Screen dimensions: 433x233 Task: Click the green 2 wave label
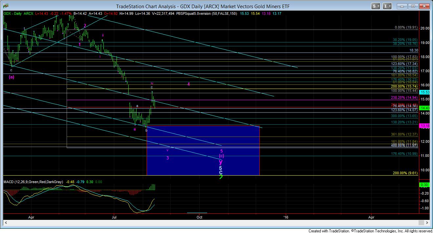221,177
